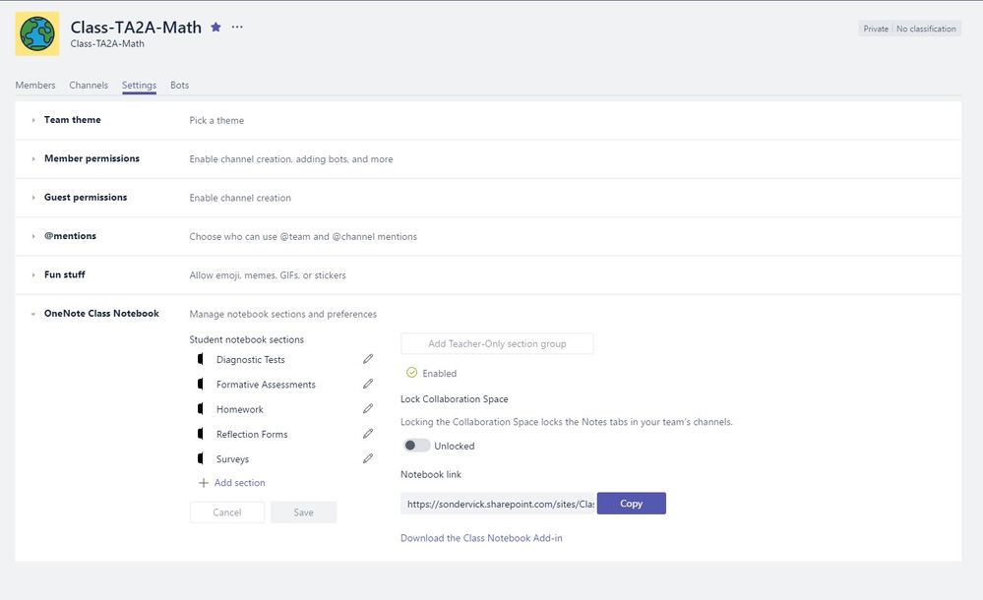The image size is (983, 600).
Task: Edit the Formative Assessments section with the pencil
Action: 368,384
